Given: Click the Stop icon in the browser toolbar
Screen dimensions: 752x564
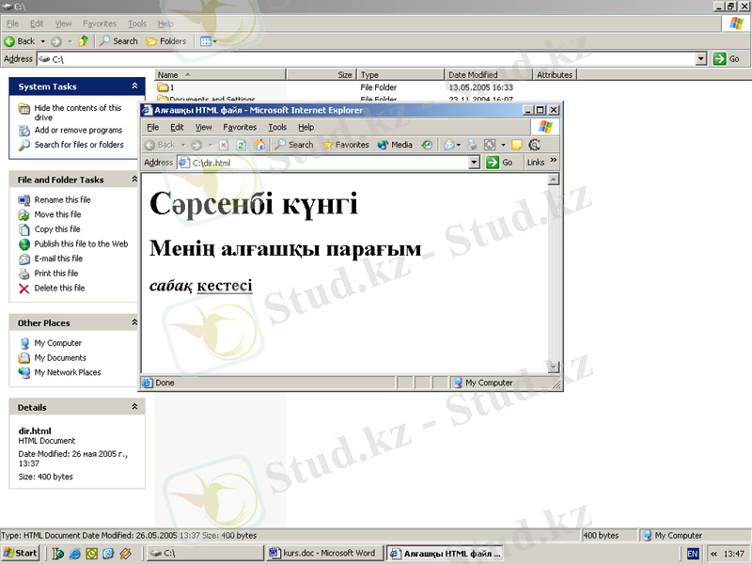Looking at the screenshot, I should [224, 145].
